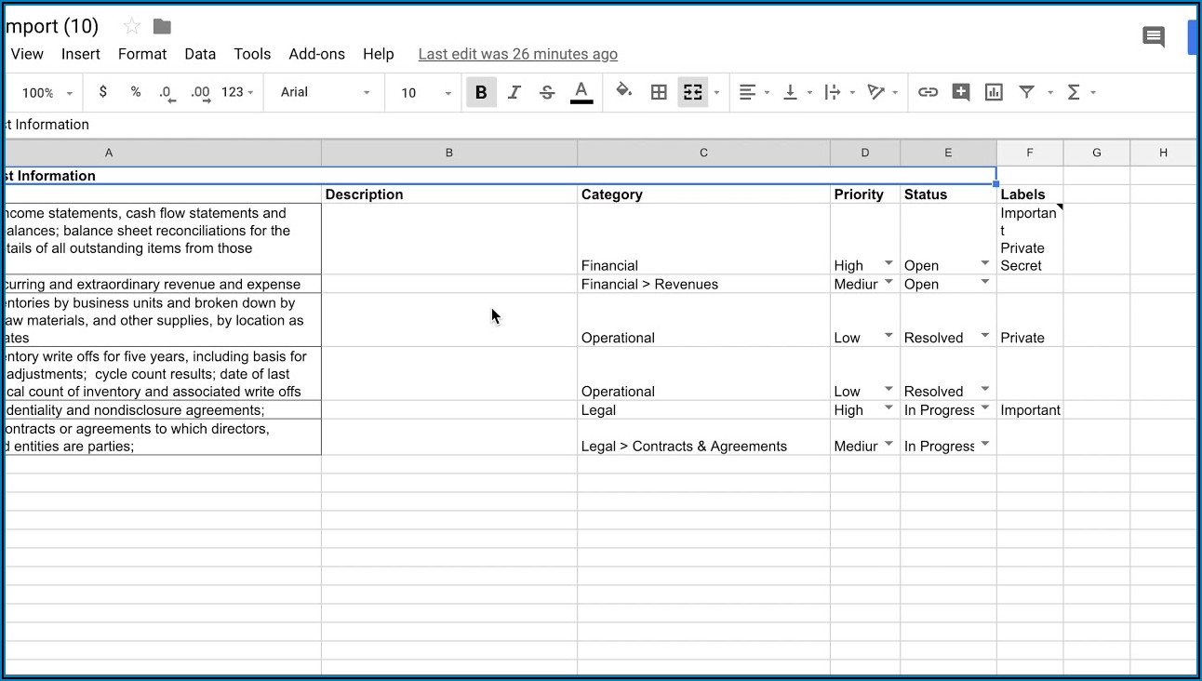This screenshot has width=1202, height=681.
Task: Open the font size 10 dropdown
Action: [425, 92]
